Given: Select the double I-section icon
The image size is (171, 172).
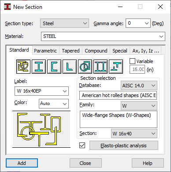Looking at the screenshot, I should [x=100, y=67].
